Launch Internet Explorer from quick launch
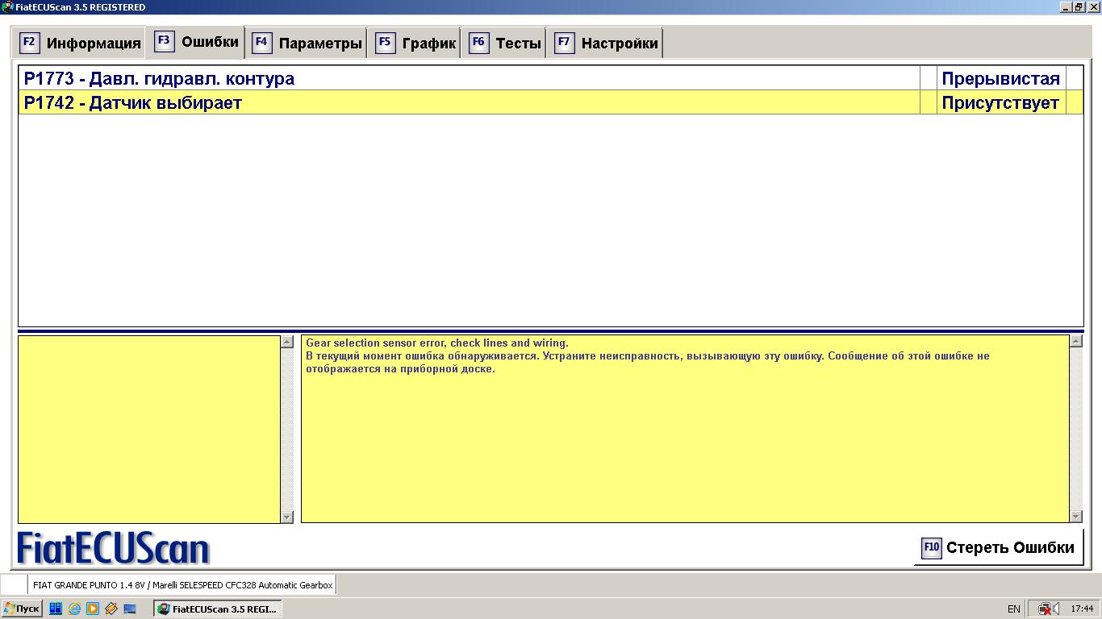 pos(74,609)
